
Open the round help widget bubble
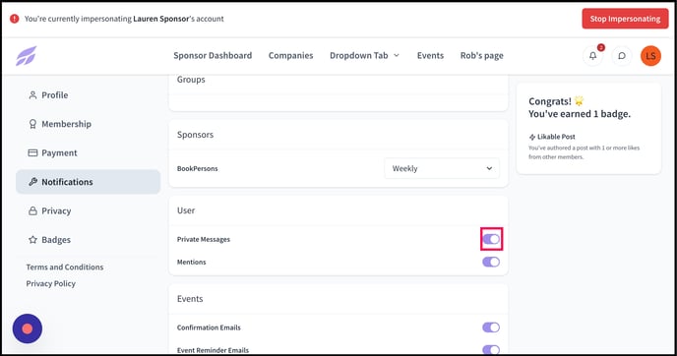(x=28, y=328)
